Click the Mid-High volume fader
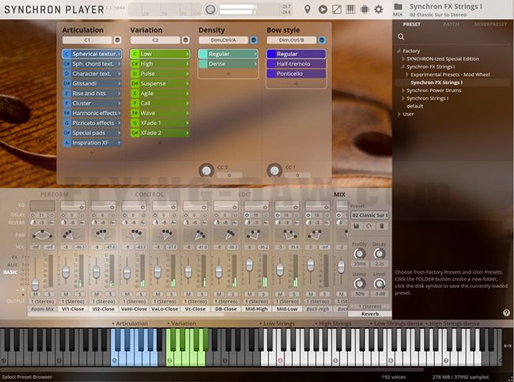This screenshot has width=514, height=382. (x=249, y=265)
